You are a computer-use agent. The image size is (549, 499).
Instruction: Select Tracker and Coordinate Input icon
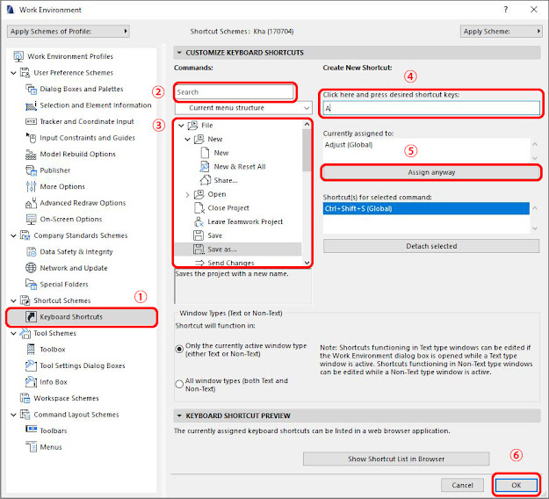(x=31, y=121)
